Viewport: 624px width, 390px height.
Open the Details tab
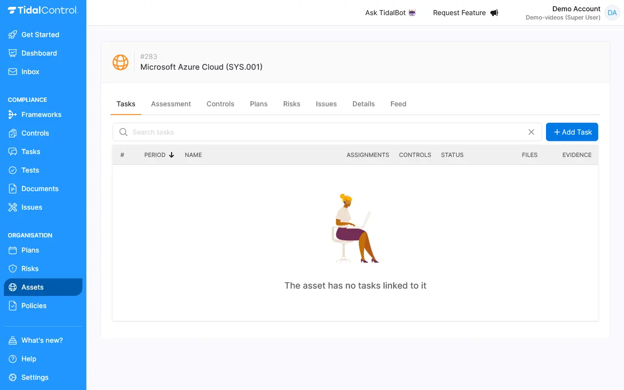[x=364, y=104]
